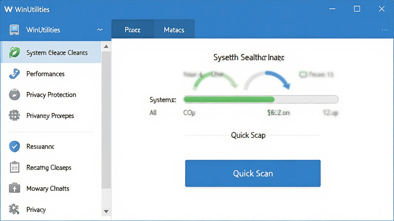
Task: Open the Mowary Chatts item
Action: coord(51,188)
